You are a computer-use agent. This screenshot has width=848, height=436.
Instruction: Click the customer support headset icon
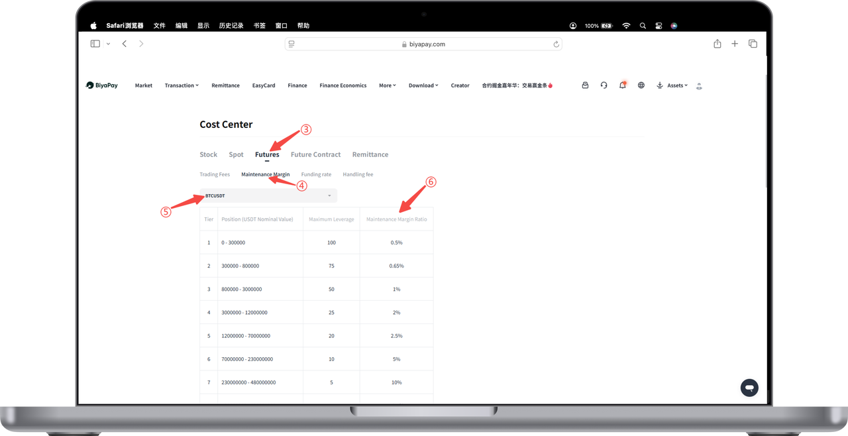click(604, 85)
